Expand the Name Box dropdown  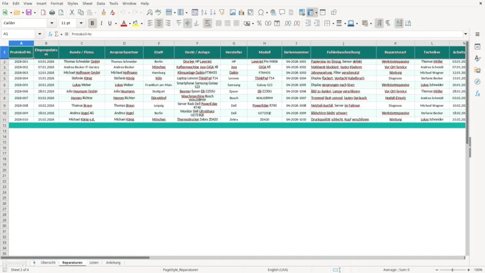(40, 34)
